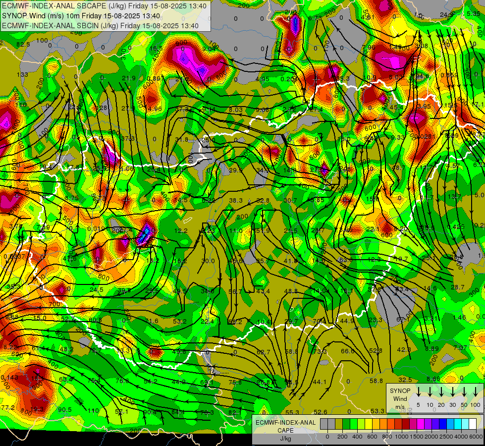Click the map value 133
This screenshot has width=485, height=446.
click(x=22, y=75)
